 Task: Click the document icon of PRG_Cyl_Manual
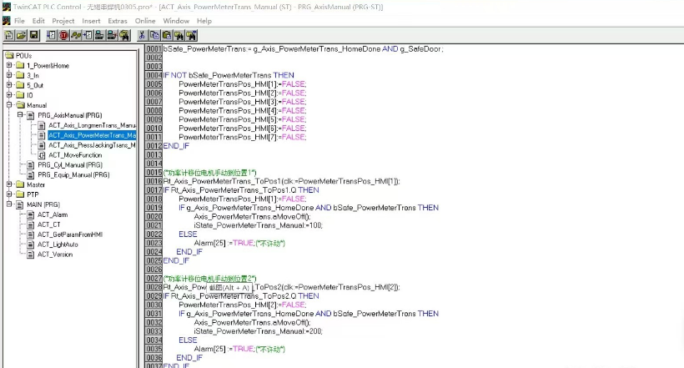(x=31, y=165)
